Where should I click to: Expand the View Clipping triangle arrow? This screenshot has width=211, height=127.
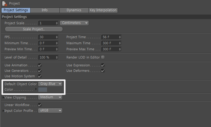tap(3, 97)
